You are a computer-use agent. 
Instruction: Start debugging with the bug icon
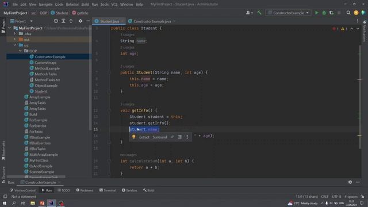(x=324, y=13)
